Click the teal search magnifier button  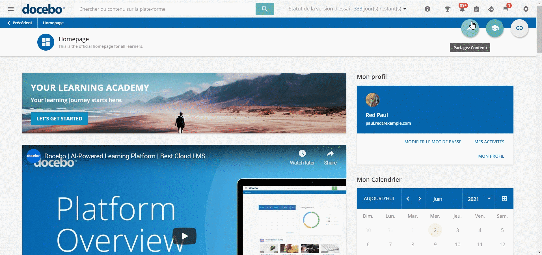tap(265, 9)
